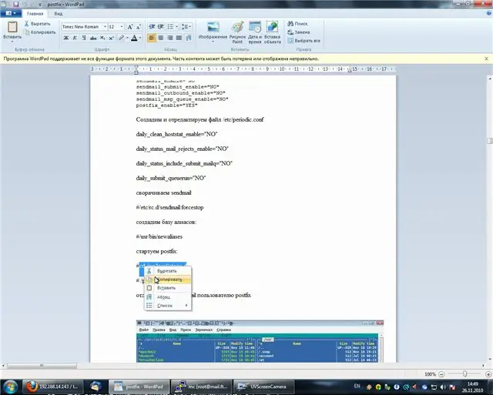Choose Вырезать in the context menu
Viewport: 493px width, 395px height.
(168, 271)
